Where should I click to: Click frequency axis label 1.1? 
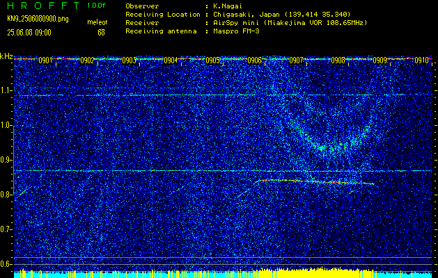(6, 90)
